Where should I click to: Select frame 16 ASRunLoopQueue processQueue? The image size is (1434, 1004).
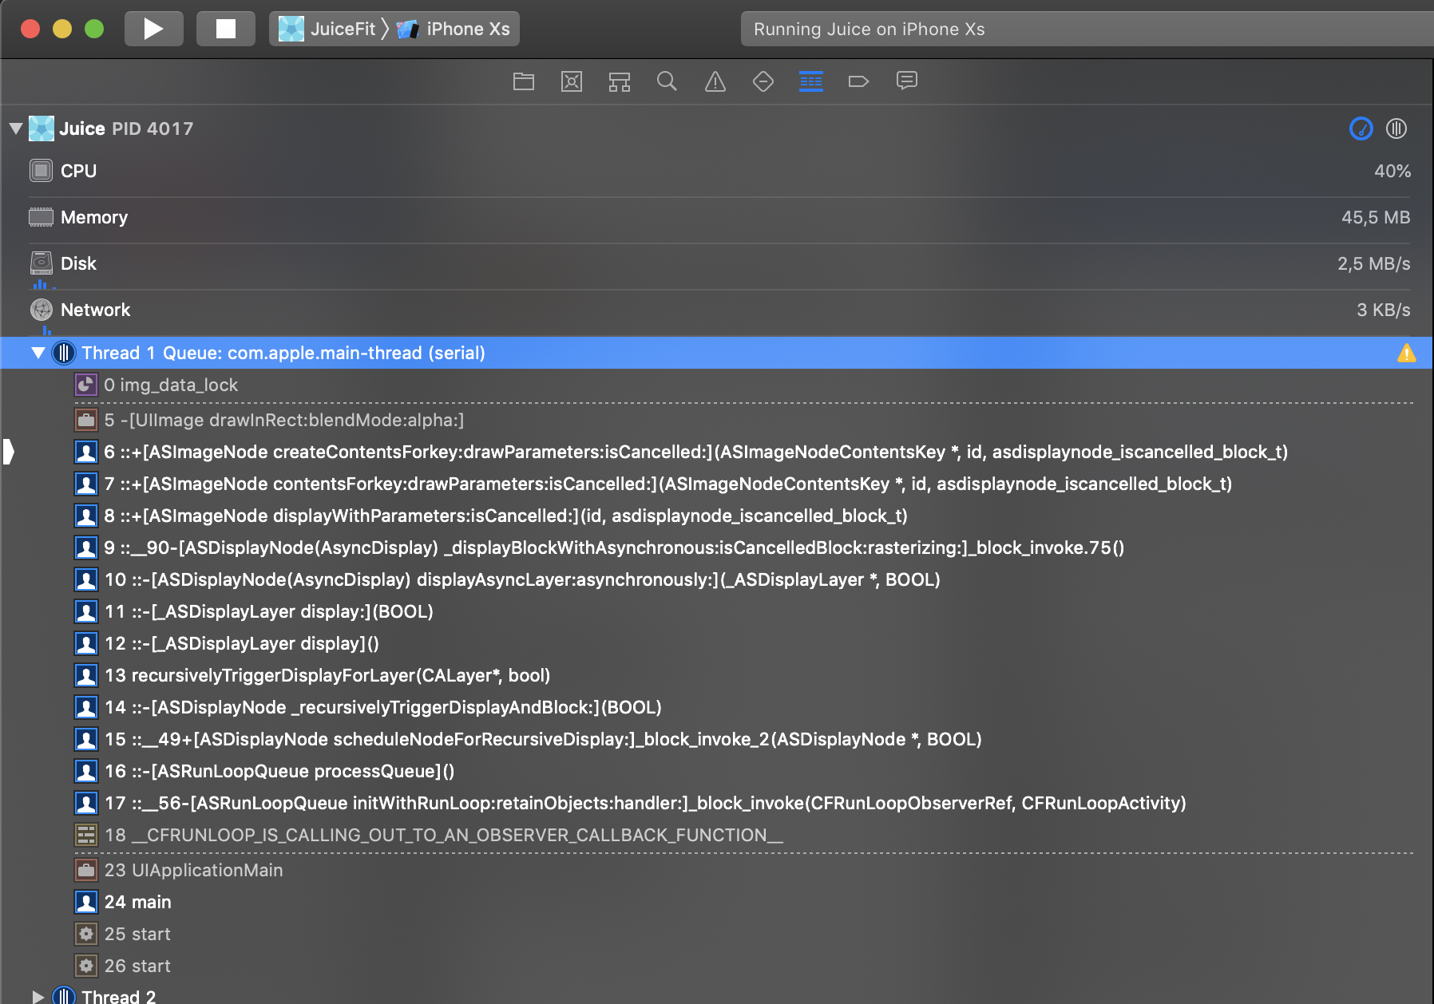tap(717, 771)
